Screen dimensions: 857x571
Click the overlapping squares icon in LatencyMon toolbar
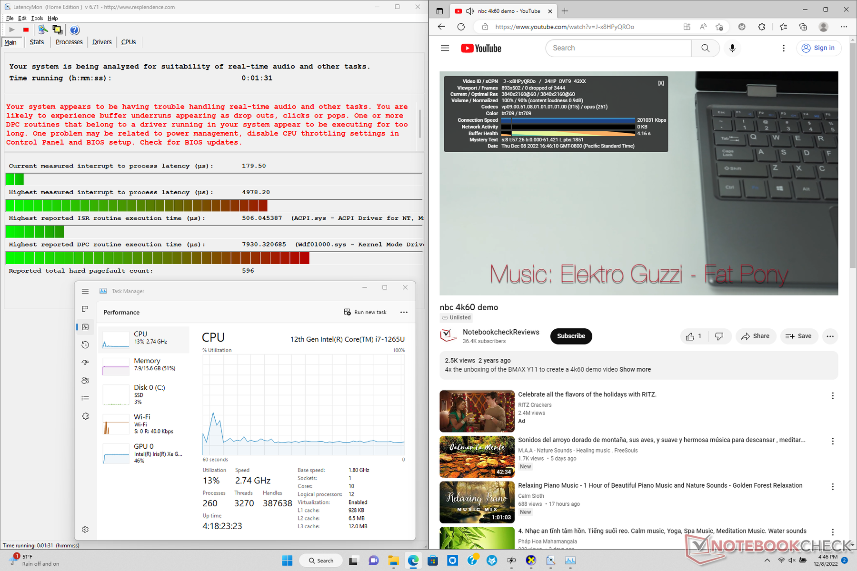click(x=58, y=30)
